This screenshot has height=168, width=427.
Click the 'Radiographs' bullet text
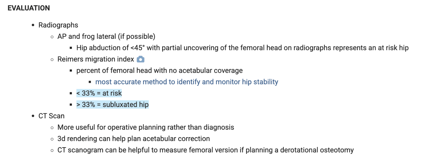point(58,25)
